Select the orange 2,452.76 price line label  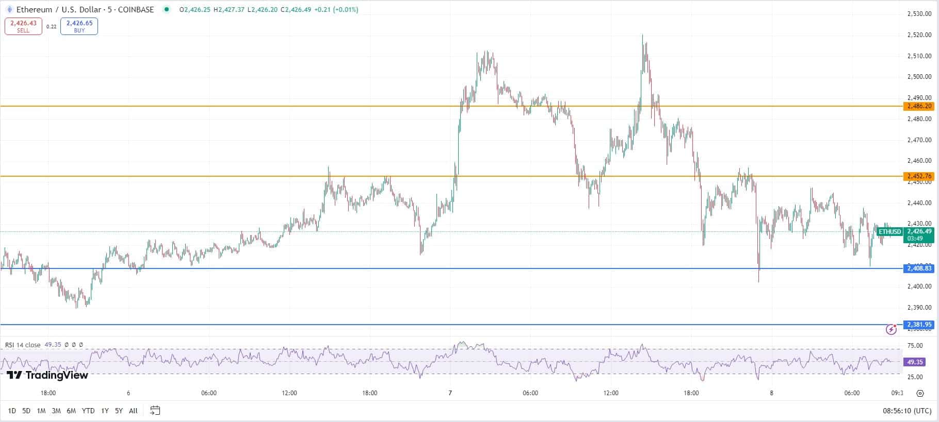click(919, 176)
